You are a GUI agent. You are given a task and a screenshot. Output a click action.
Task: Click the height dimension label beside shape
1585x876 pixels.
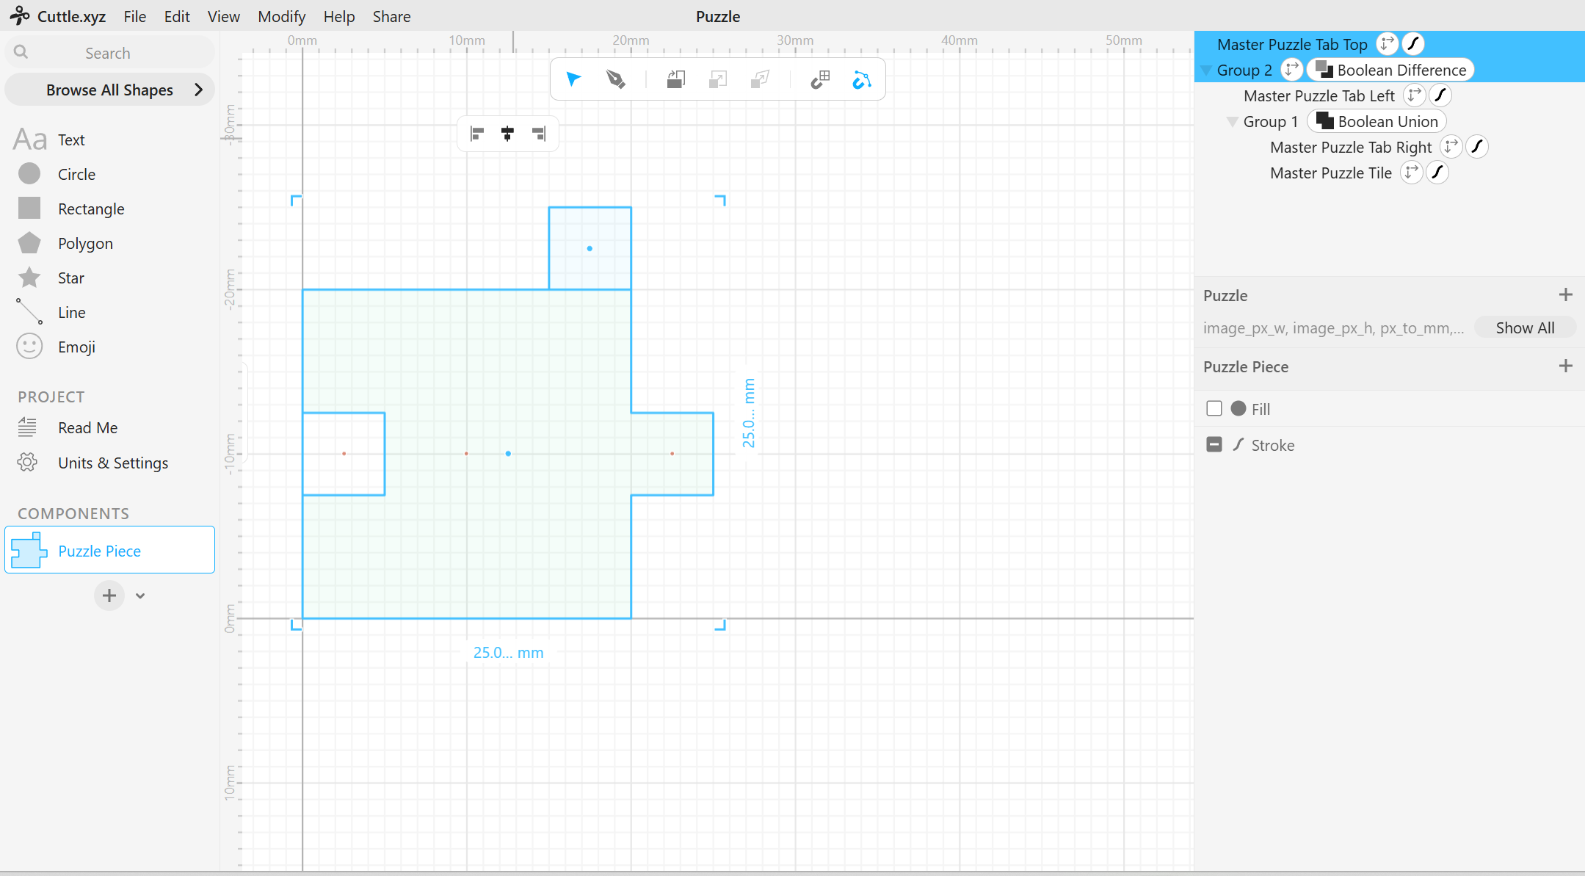pyautogui.click(x=748, y=413)
